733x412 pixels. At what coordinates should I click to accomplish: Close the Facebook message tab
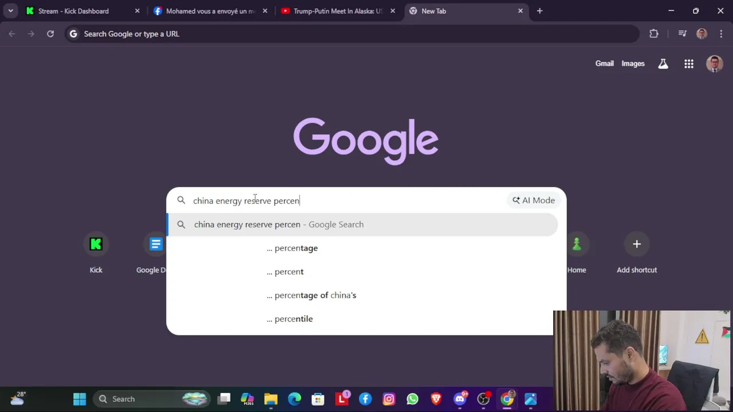tap(265, 11)
